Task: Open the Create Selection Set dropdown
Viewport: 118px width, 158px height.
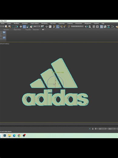Action: [x=77, y=26]
